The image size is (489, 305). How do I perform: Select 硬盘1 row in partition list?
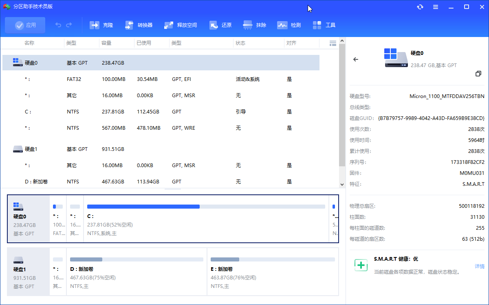161,149
